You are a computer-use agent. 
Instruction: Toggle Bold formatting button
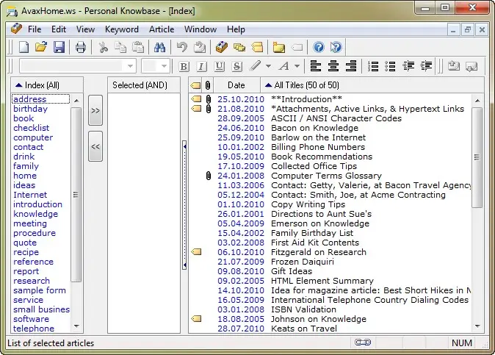click(184, 67)
